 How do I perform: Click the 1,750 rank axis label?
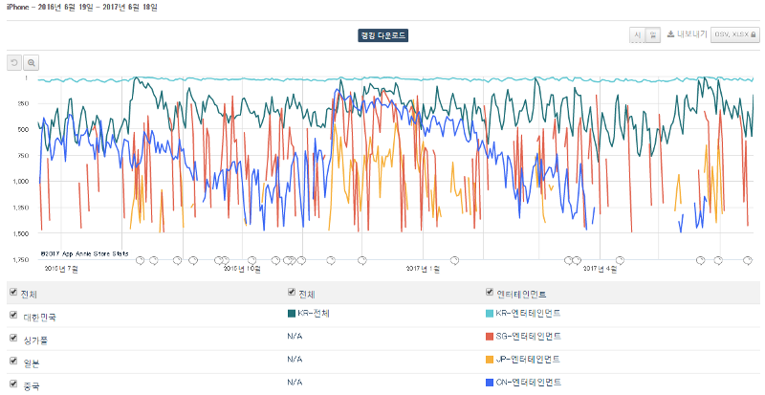tap(21, 260)
